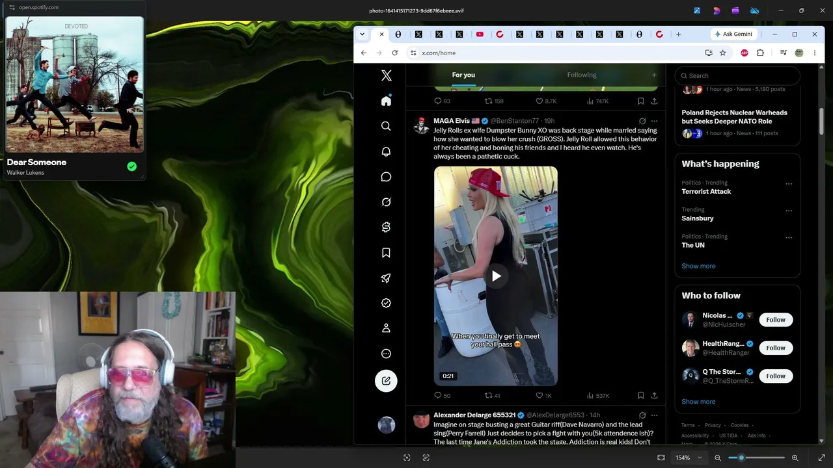Open Walker Lukens artist in Spotify miniplayer
833x468 pixels.
(25, 173)
